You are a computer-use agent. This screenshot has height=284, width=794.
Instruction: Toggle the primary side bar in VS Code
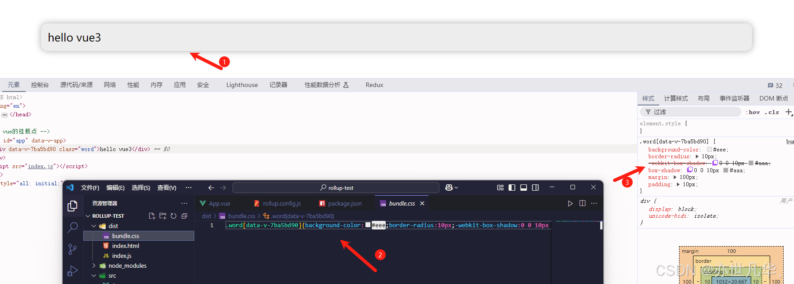point(512,188)
